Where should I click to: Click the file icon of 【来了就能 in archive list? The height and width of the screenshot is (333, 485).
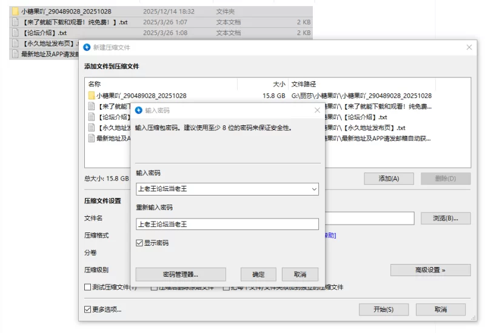[x=92, y=107]
